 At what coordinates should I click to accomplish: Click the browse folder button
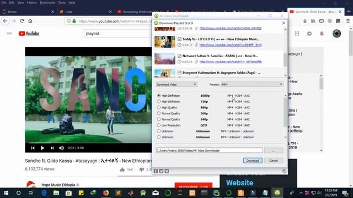[x=274, y=150]
